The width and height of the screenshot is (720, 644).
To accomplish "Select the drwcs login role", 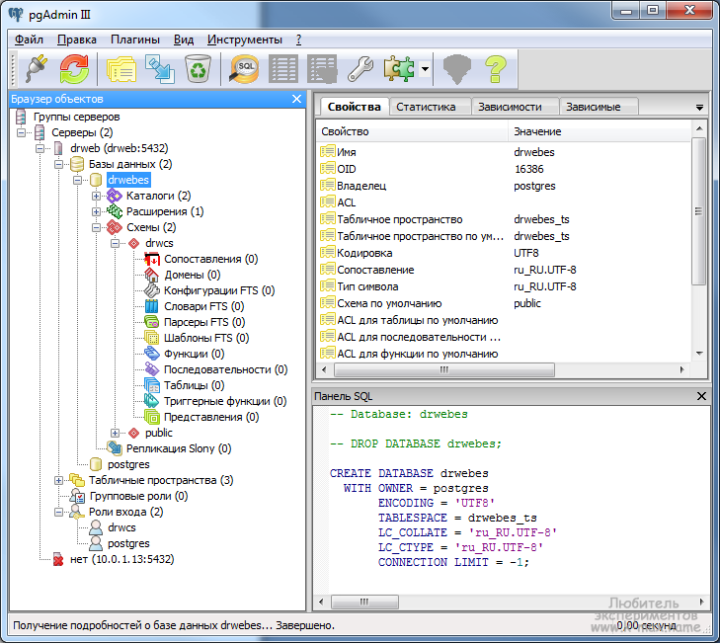I will (x=121, y=527).
